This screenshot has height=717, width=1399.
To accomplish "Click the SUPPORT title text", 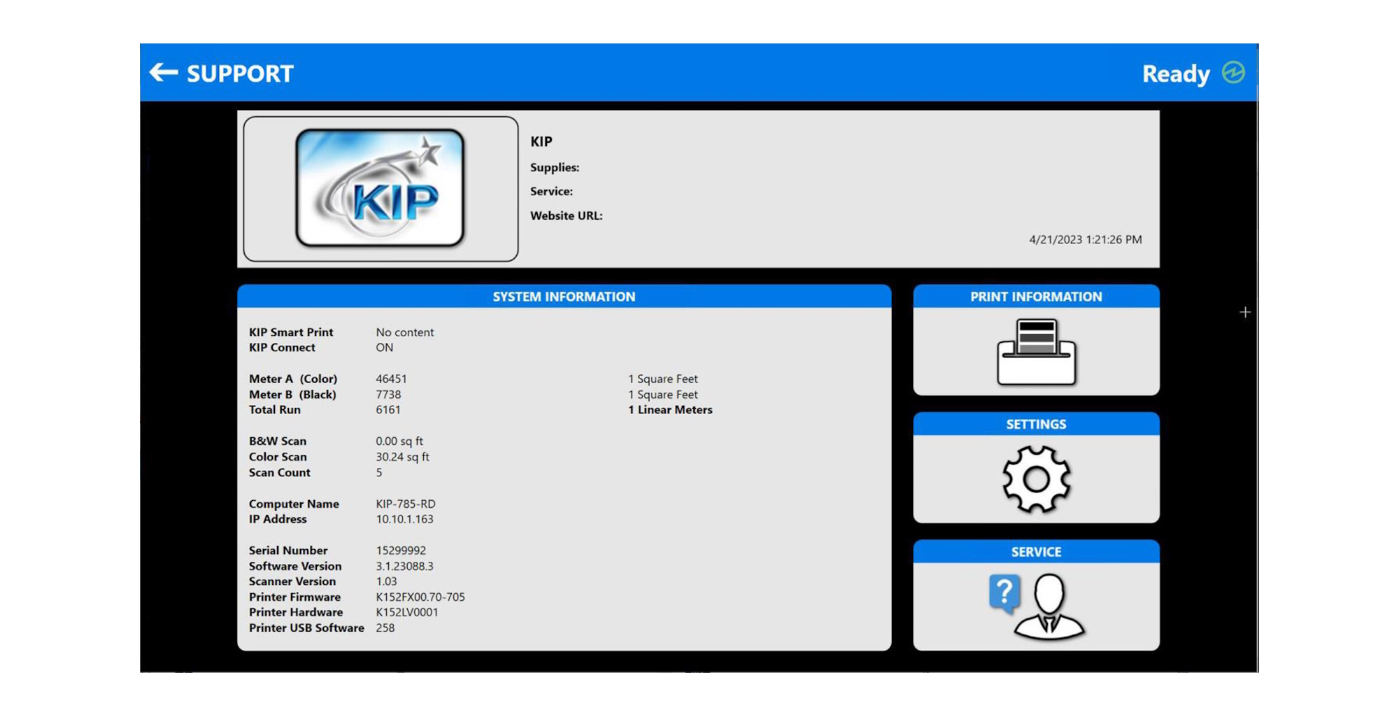I will 240,73.
